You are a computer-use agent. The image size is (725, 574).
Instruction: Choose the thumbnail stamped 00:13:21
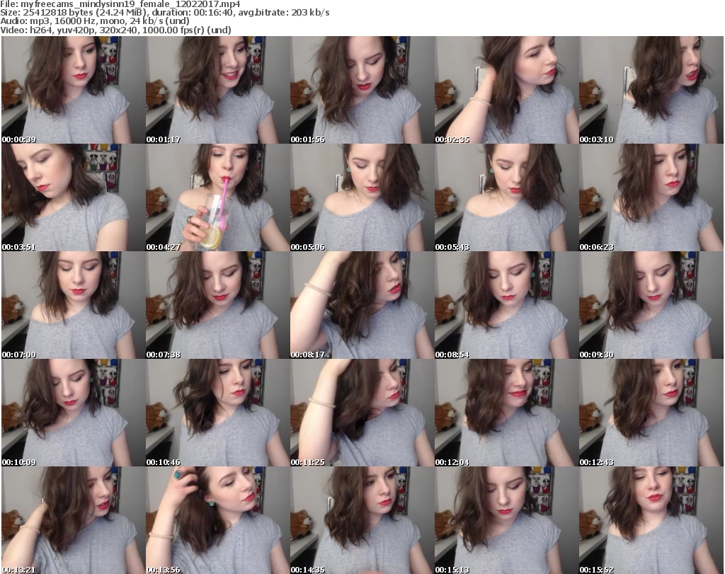coord(74,520)
